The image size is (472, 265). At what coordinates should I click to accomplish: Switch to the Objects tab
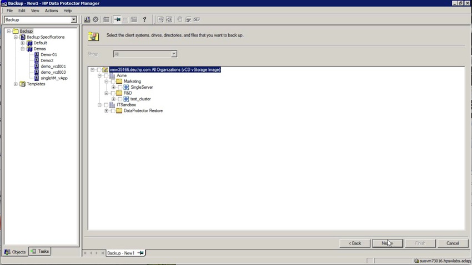16,252
